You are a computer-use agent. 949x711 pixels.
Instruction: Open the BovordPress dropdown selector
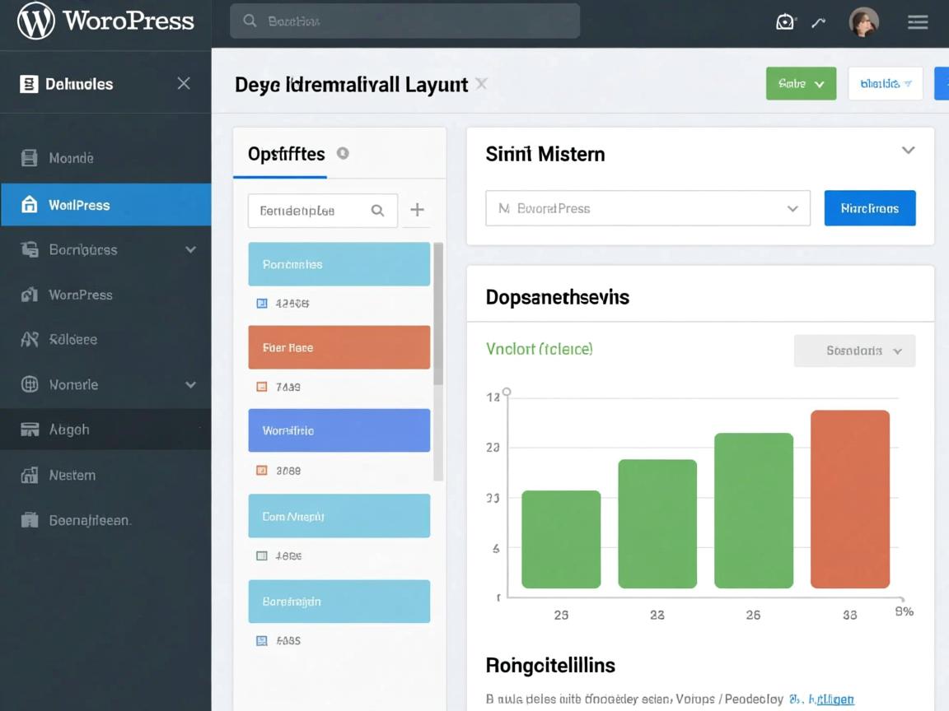click(647, 208)
